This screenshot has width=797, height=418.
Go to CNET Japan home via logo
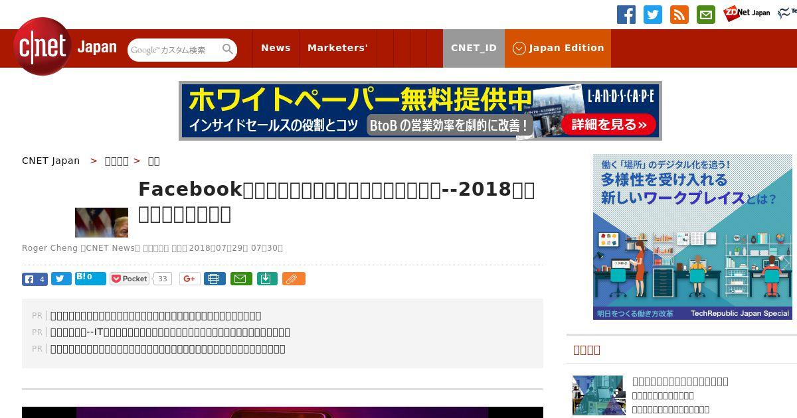[65, 47]
